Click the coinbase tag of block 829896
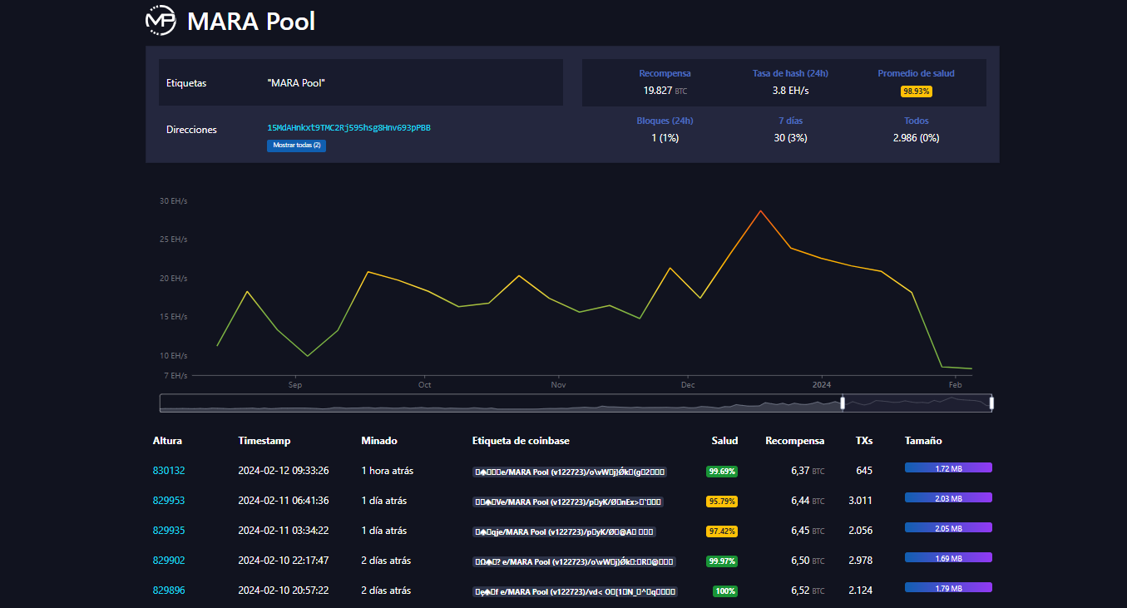Screen dimensions: 1127x608 click(575, 591)
